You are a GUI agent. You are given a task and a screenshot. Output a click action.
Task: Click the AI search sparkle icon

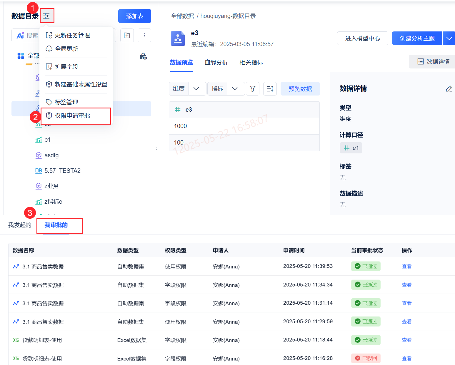pyautogui.click(x=20, y=35)
